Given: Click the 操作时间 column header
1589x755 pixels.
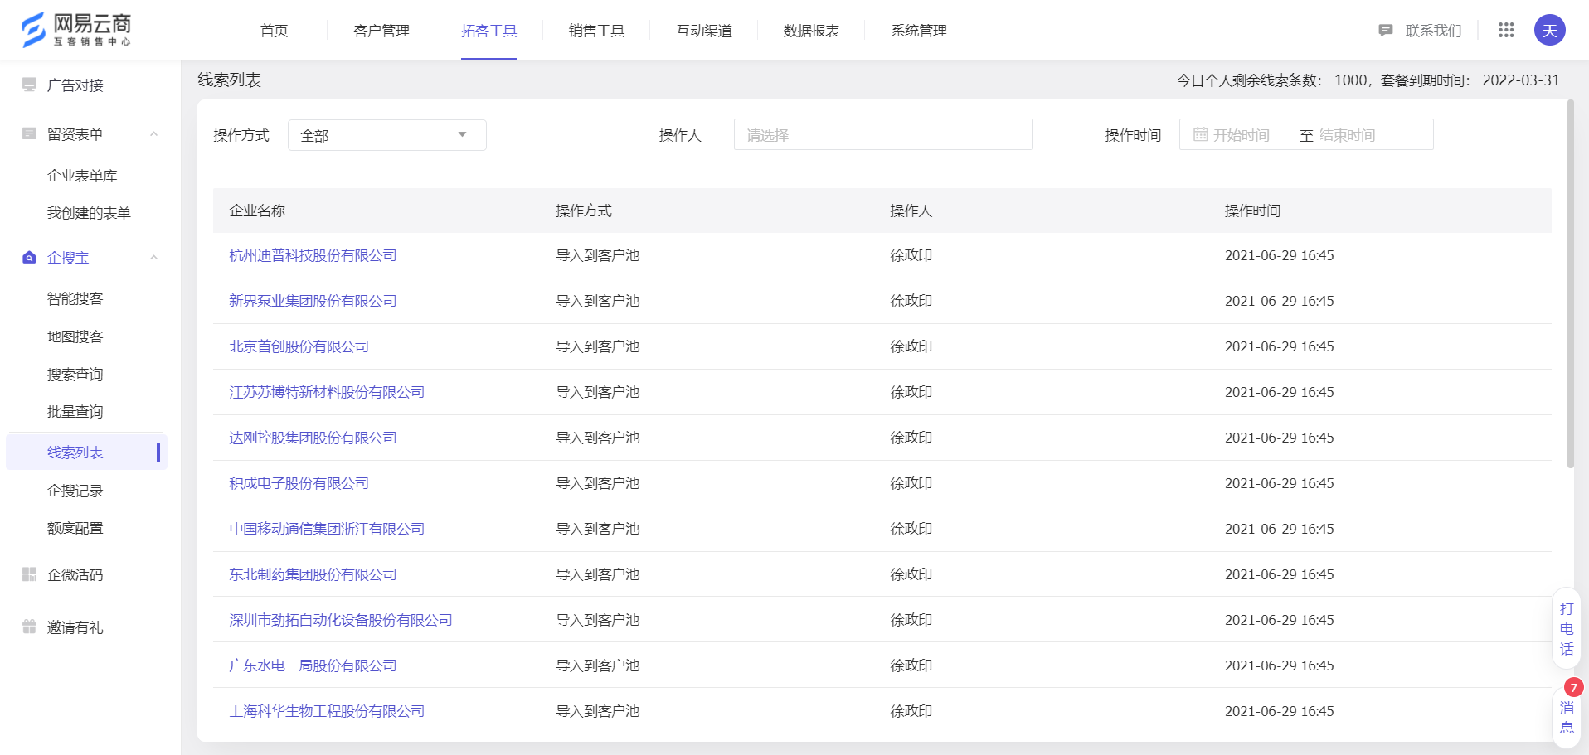Looking at the screenshot, I should click(1253, 211).
